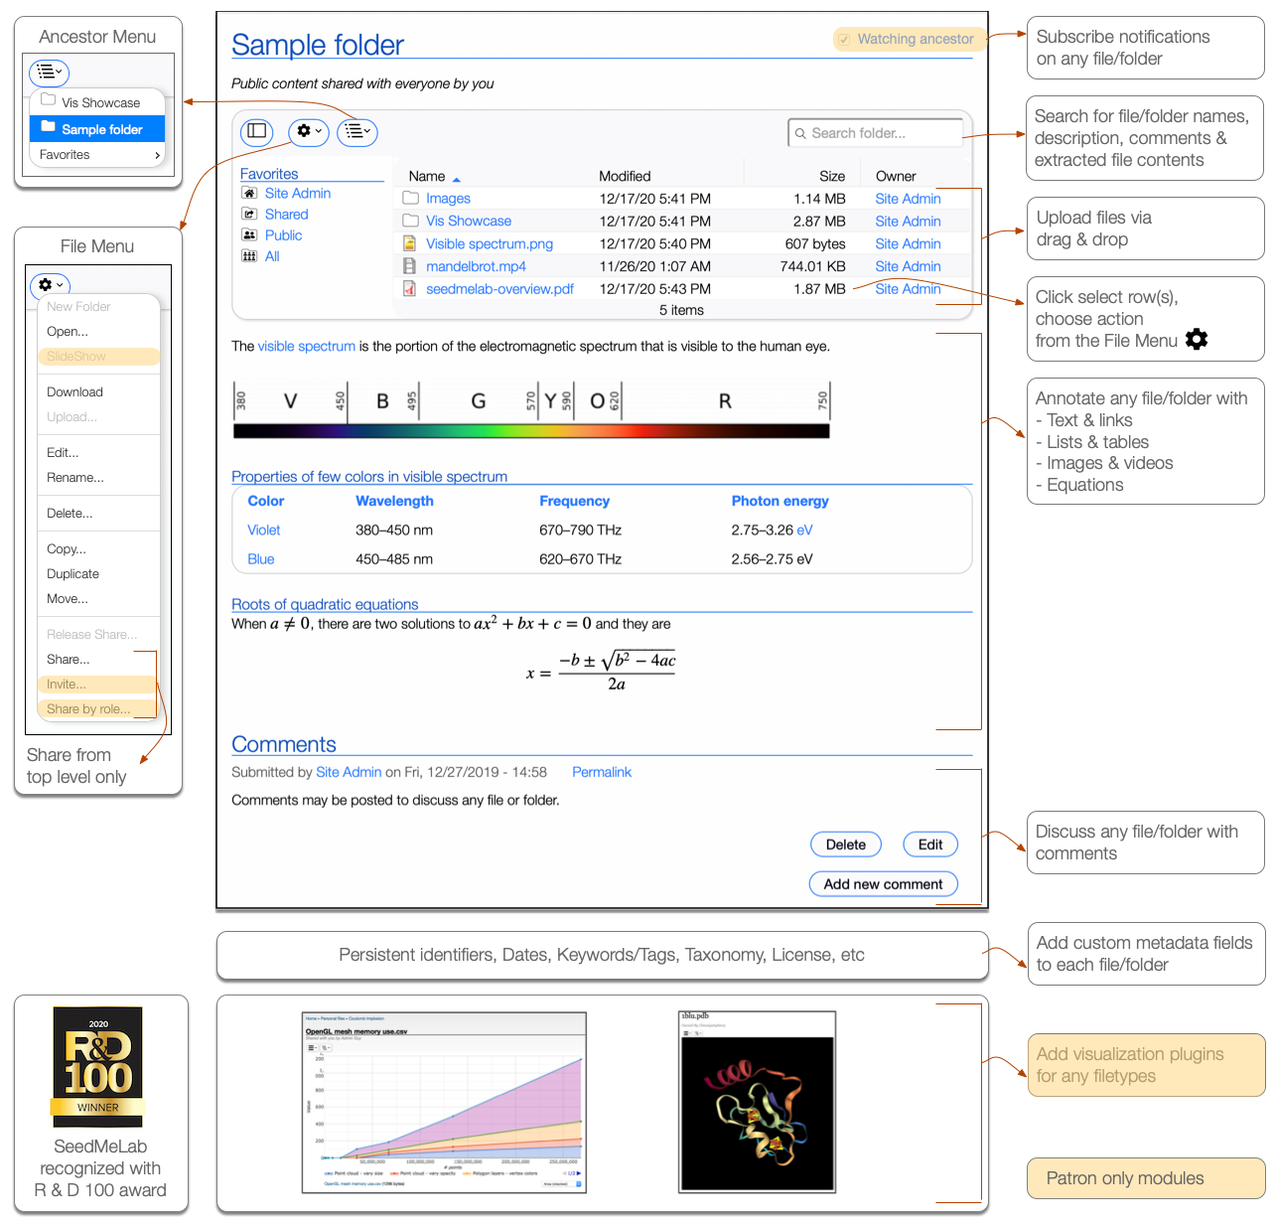Click the Name column sort arrow

tap(457, 178)
